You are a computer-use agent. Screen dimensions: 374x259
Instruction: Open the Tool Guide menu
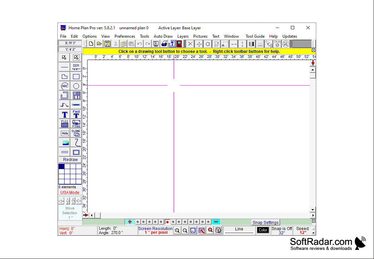[x=255, y=36]
